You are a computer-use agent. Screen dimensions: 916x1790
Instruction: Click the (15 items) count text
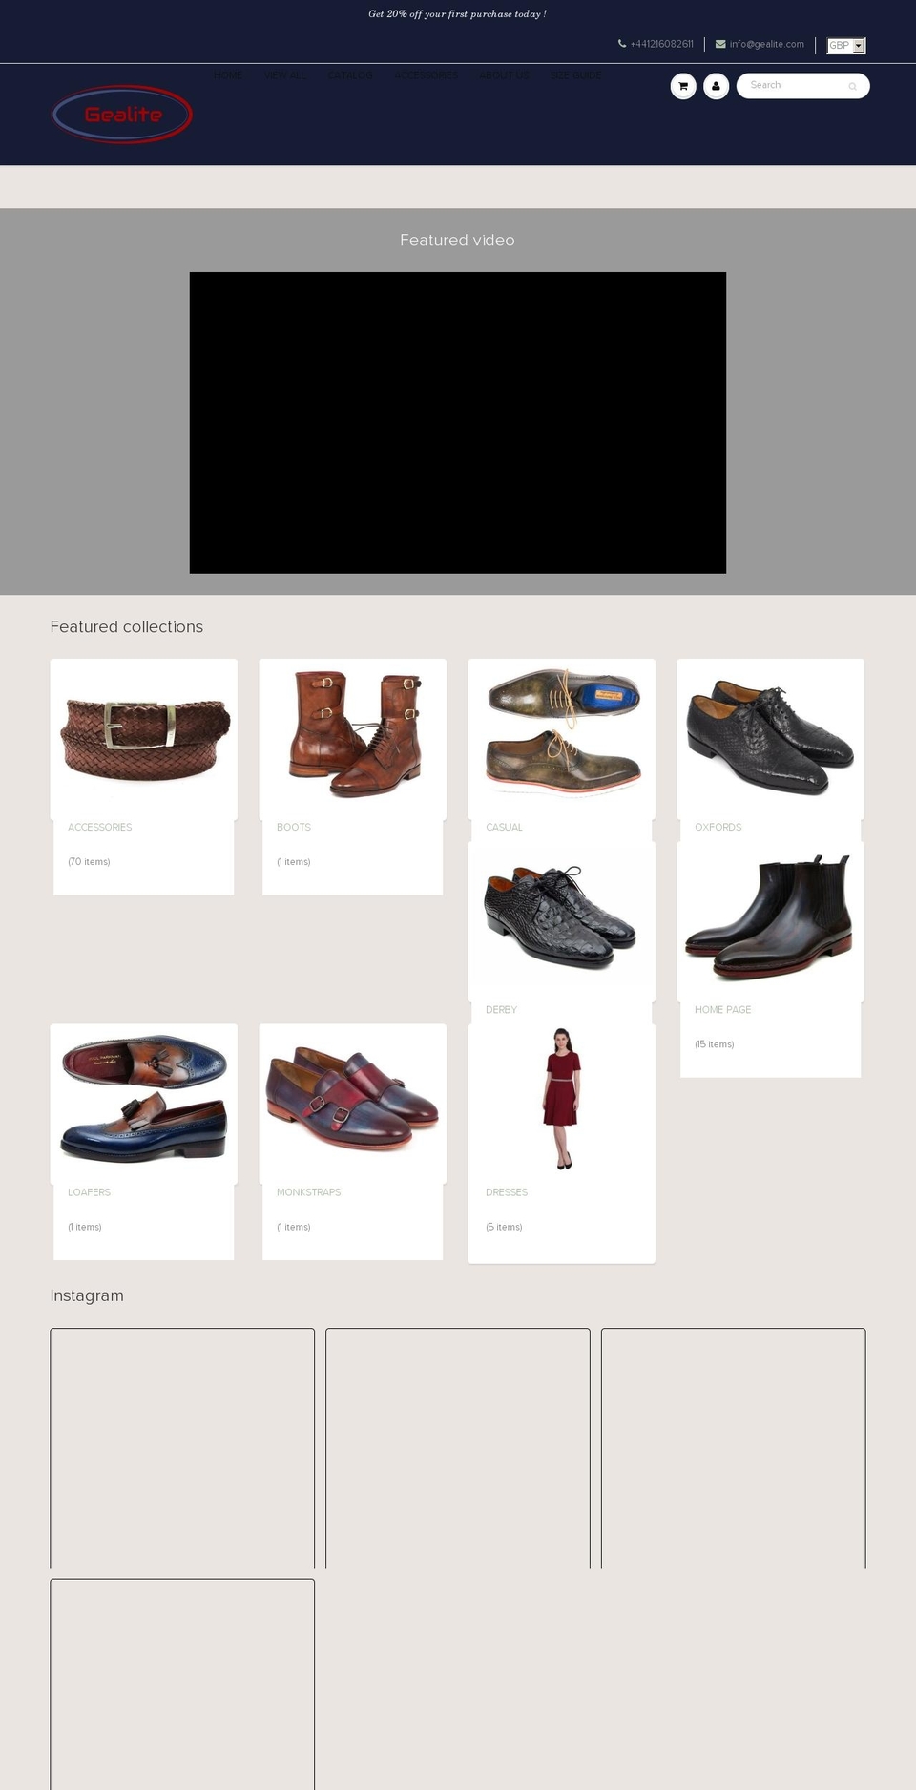[715, 1044]
